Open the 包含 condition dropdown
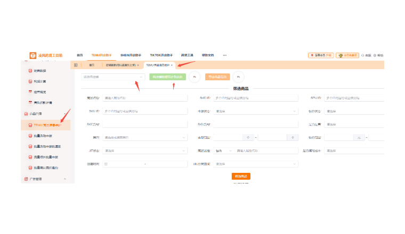Screen dimensions: 405x234 (x=224, y=151)
